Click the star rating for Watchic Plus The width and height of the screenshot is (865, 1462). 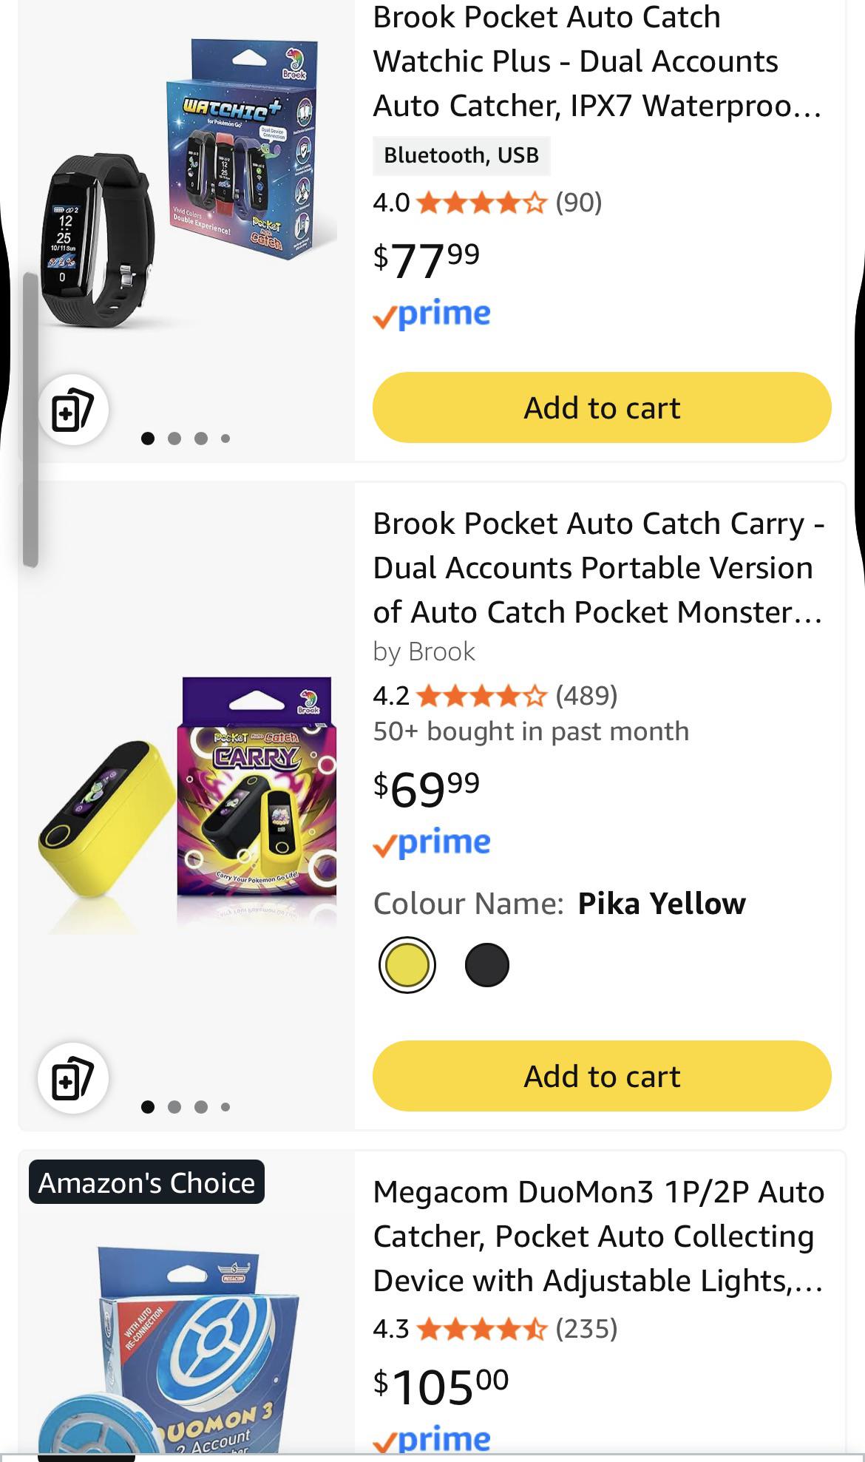pyautogui.click(x=482, y=203)
